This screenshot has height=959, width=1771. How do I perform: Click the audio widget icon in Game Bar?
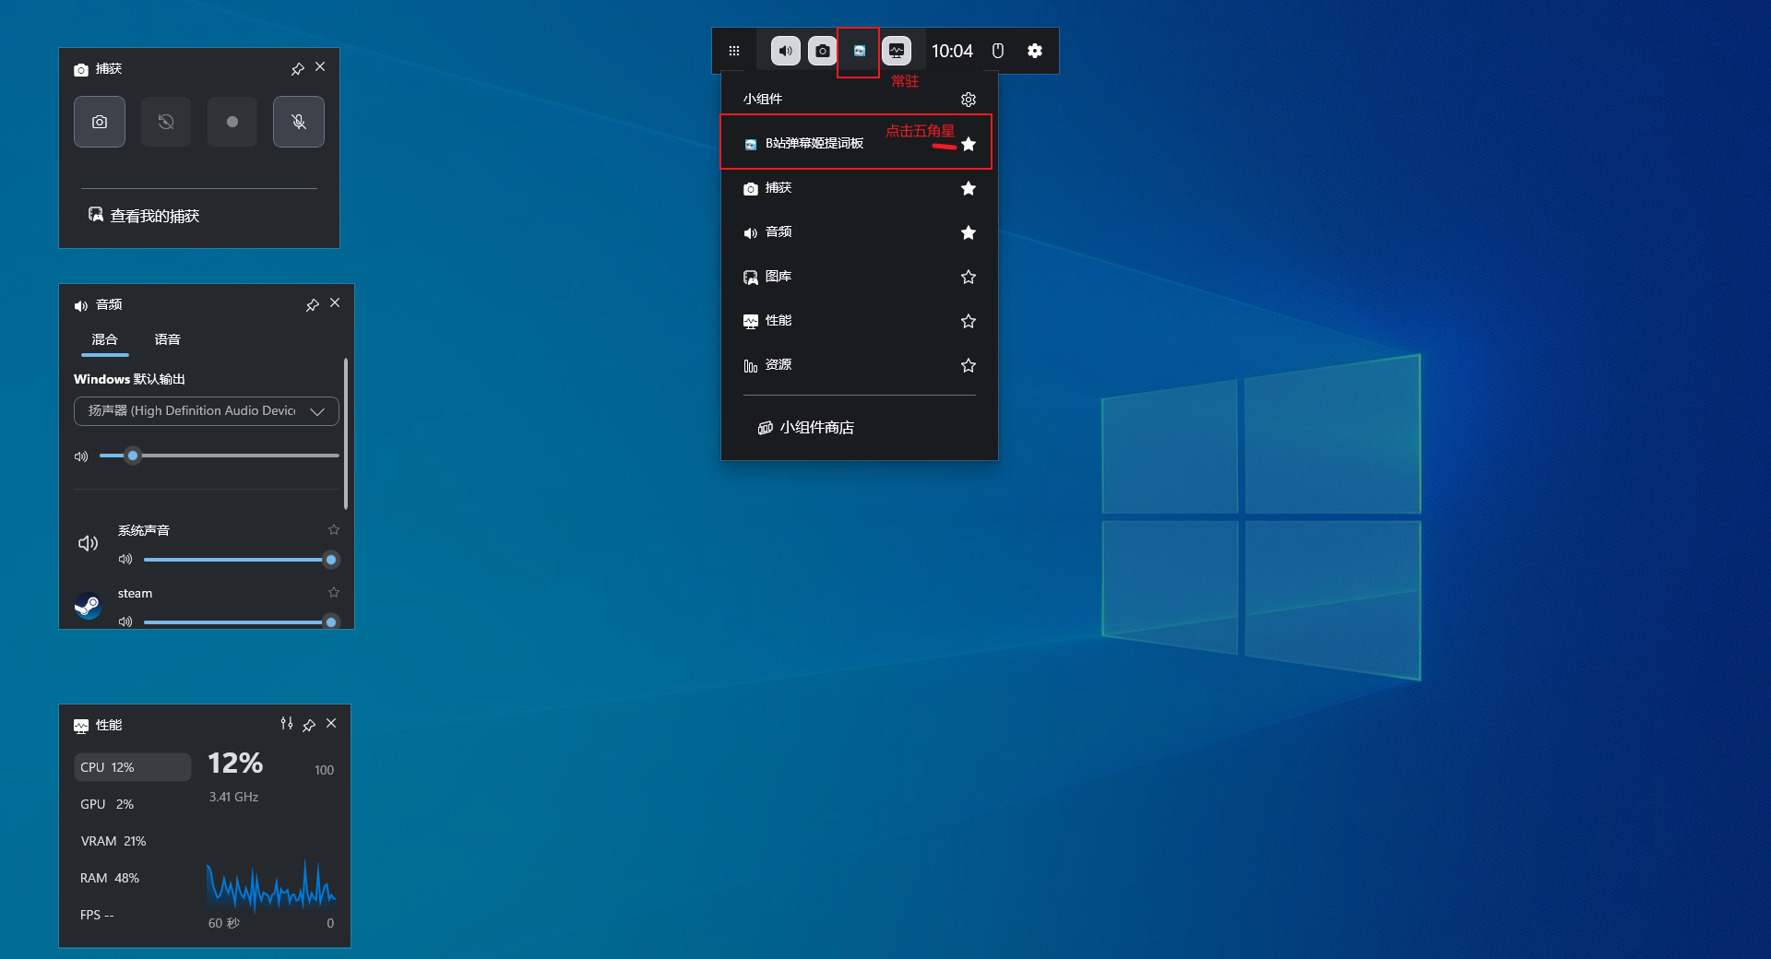point(785,51)
